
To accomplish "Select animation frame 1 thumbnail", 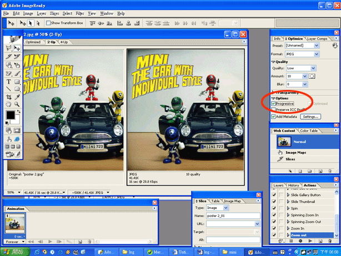I will pyautogui.click(x=15, y=224).
